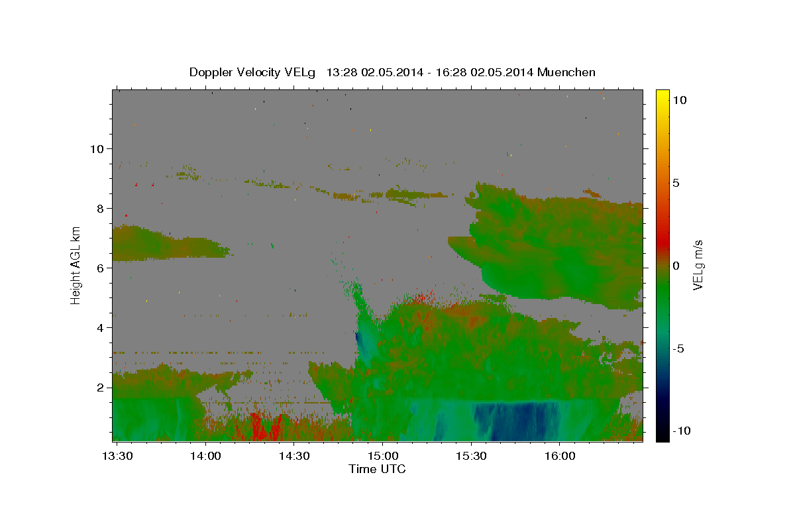Click the height axis label 6
795x530 pixels.
coord(99,268)
